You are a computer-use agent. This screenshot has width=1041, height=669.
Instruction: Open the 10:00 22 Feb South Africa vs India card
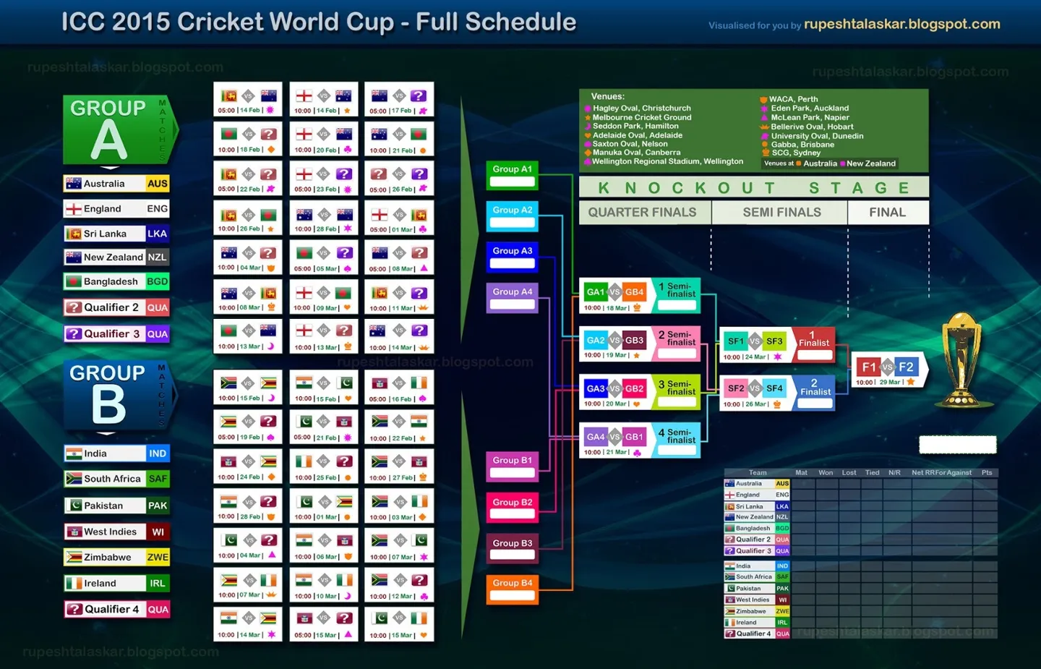point(399,427)
